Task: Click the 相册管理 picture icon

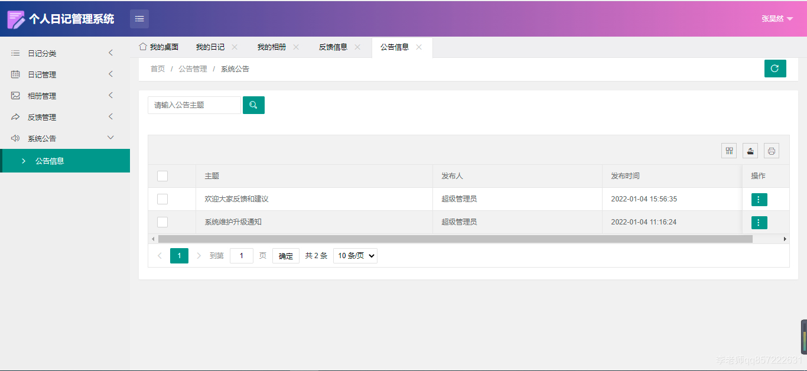Action: 15,96
